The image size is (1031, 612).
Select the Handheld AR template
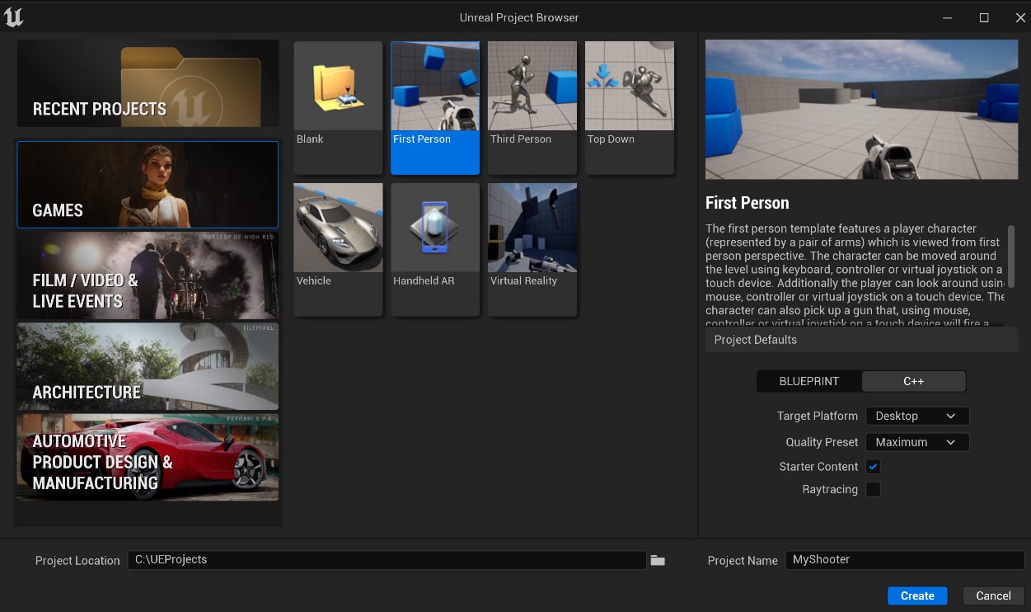pyautogui.click(x=435, y=249)
